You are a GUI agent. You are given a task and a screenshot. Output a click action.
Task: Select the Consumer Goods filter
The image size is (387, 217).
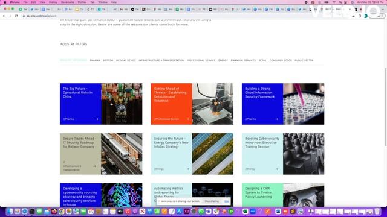281,60
